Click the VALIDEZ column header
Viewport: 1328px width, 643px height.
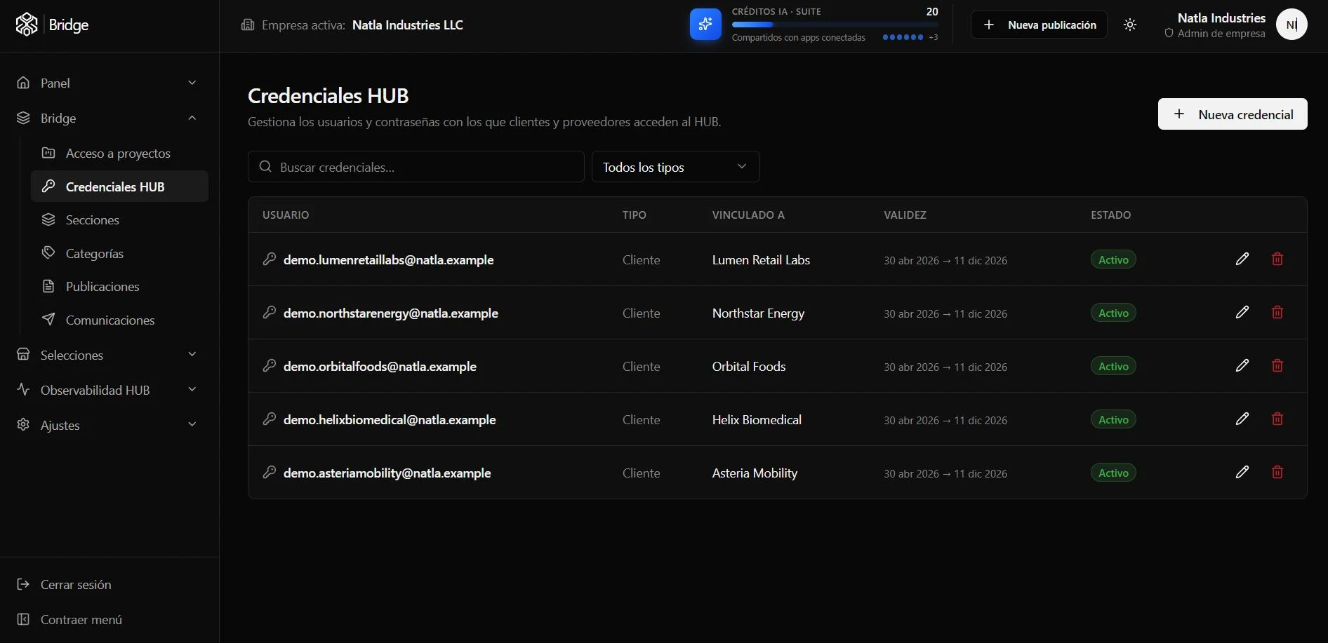(x=905, y=215)
